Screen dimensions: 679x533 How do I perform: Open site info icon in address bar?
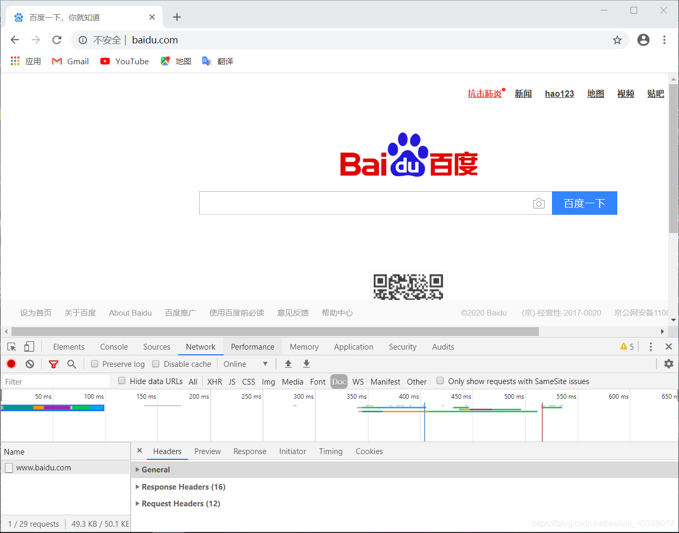(83, 40)
